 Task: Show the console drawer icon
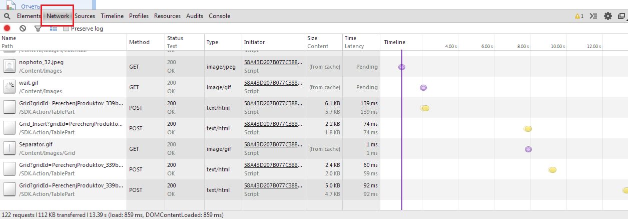click(593, 16)
